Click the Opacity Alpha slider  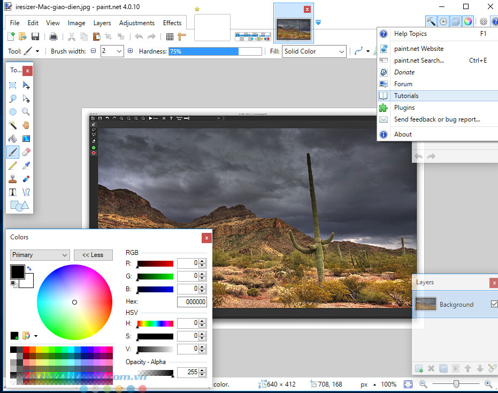[x=155, y=373]
